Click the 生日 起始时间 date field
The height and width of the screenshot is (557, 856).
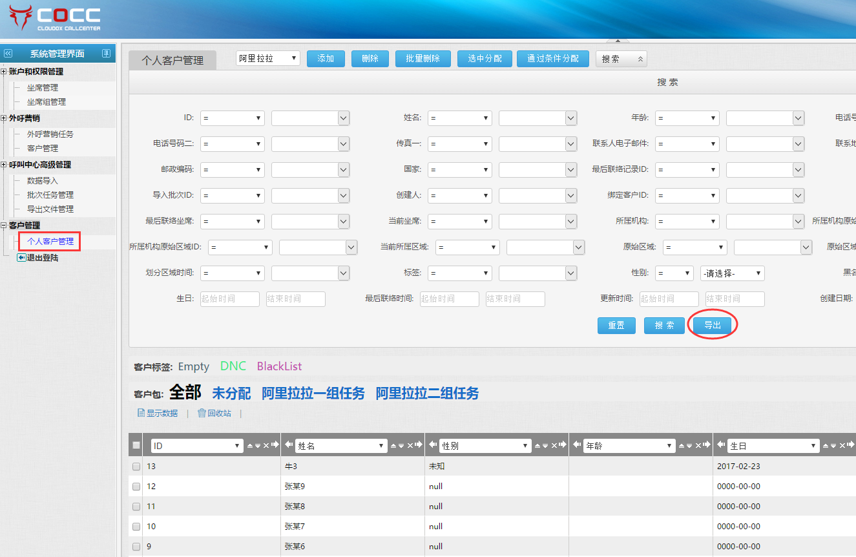[229, 299]
